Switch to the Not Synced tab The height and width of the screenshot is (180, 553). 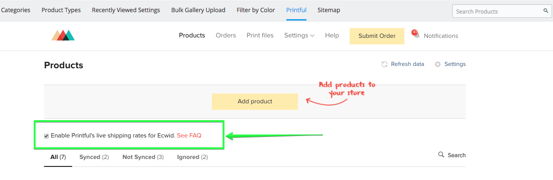(x=143, y=157)
